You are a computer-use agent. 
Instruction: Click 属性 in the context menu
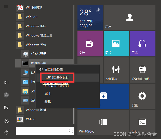[x=68, y=94]
